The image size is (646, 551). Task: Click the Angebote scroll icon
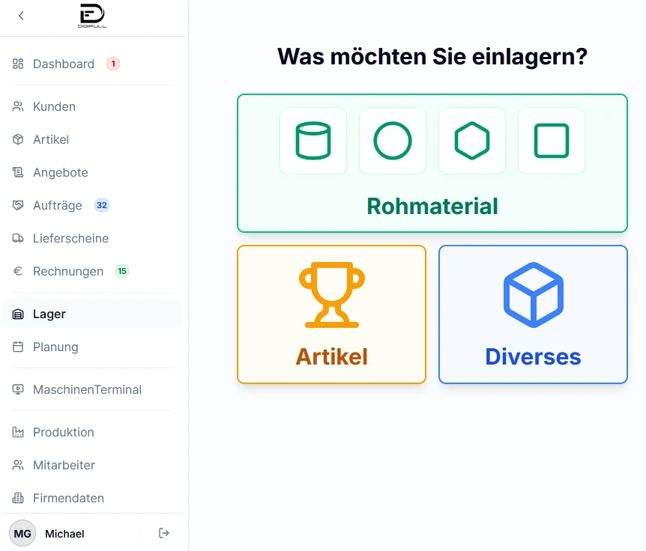click(18, 172)
